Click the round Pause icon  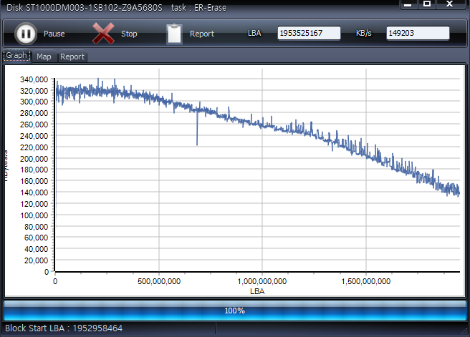tap(26, 34)
